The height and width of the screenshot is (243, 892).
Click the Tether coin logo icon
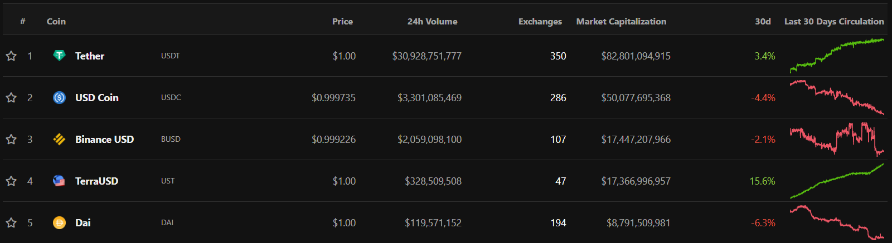59,56
